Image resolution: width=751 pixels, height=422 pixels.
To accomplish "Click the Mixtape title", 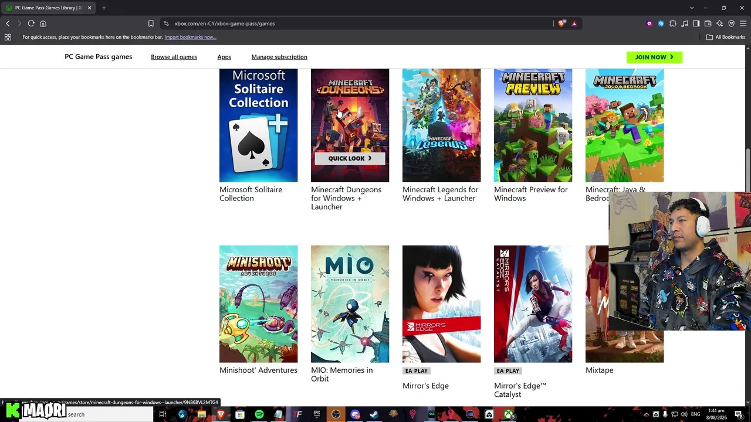I will coord(599,370).
